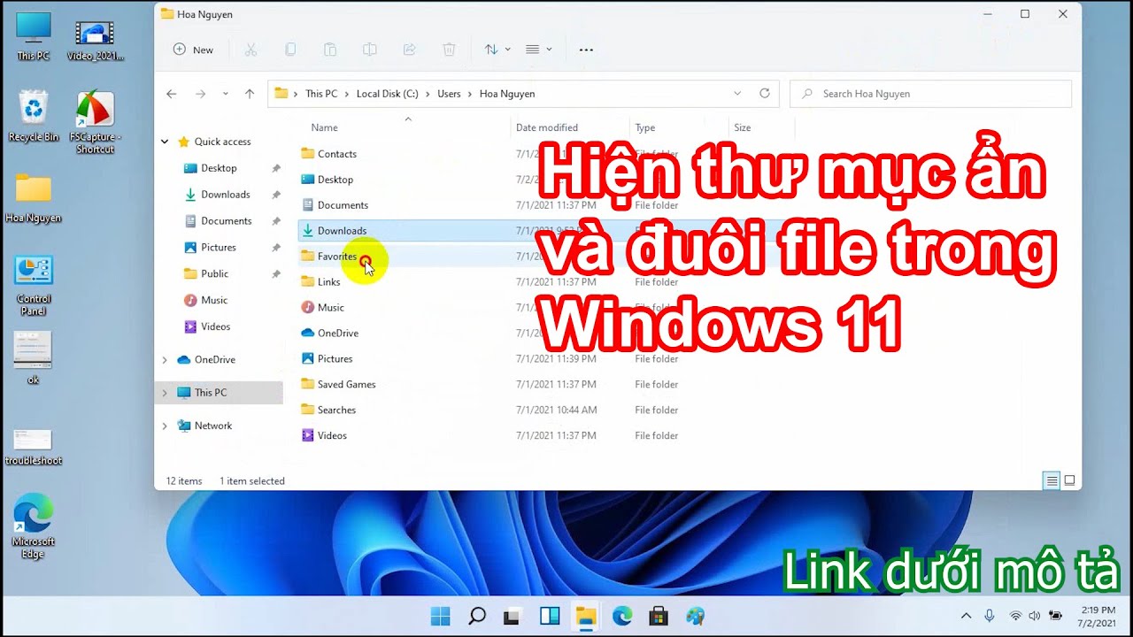Sort by the Type column header

[x=645, y=127]
